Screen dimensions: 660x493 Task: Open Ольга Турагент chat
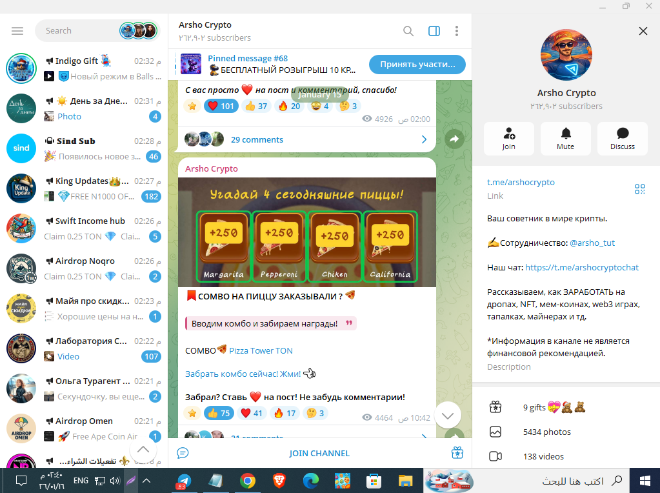(84, 388)
